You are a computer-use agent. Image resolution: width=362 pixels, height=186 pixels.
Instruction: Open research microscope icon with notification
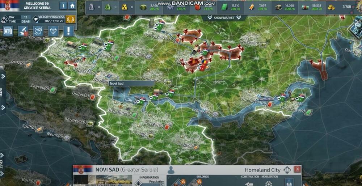pyautogui.click(x=23, y=31)
